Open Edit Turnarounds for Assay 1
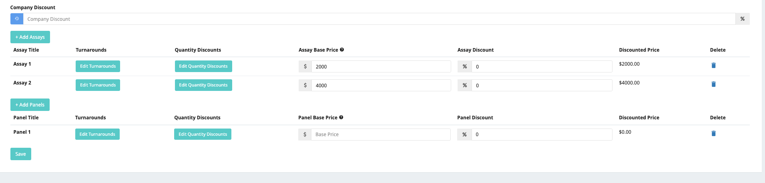765x183 pixels. coord(98,66)
